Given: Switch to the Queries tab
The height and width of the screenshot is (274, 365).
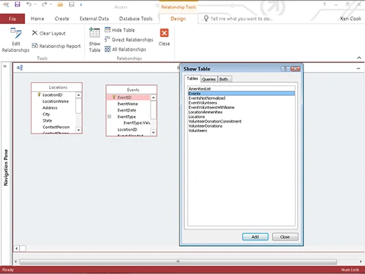Looking at the screenshot, I should point(209,79).
